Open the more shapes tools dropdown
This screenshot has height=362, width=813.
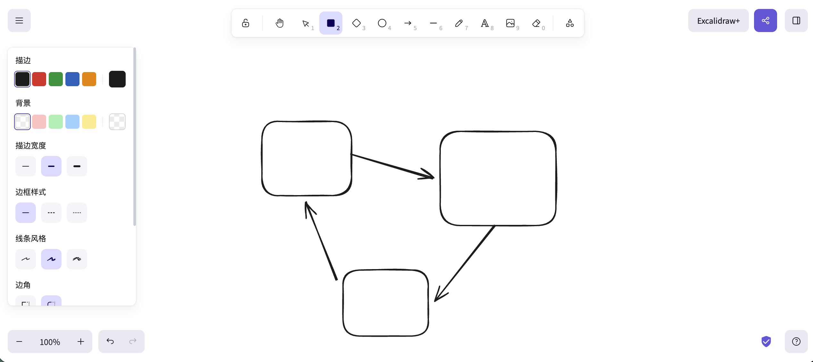coord(570,23)
